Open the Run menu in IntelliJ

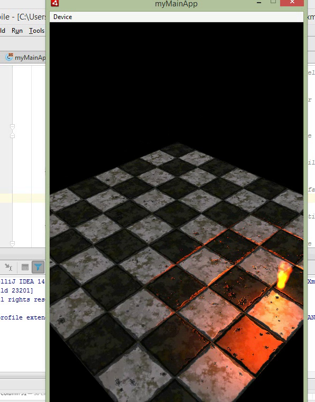(x=17, y=31)
